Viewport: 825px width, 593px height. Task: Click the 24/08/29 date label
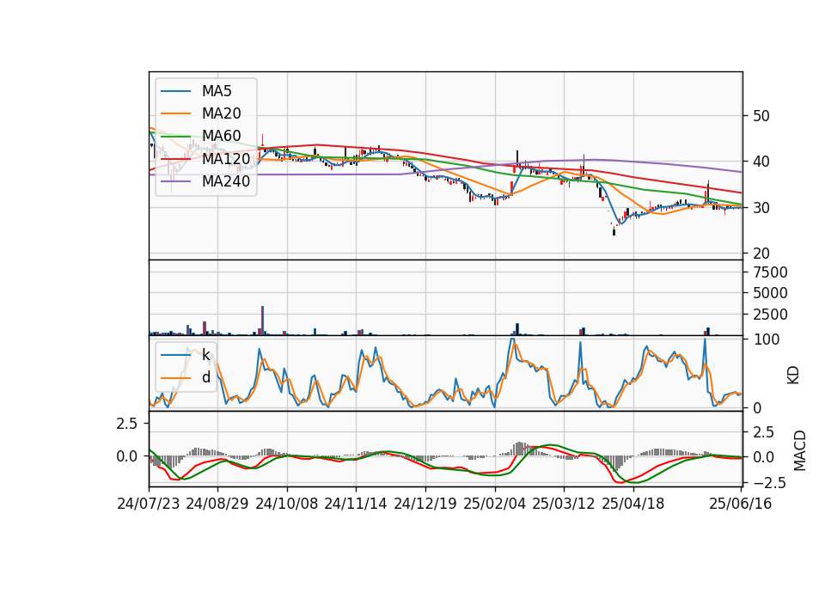click(217, 504)
